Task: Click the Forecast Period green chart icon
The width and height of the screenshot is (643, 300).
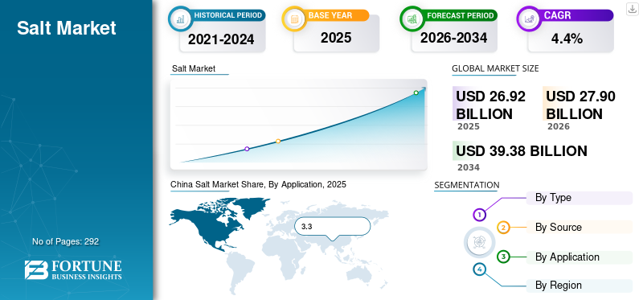Action: pos(412,18)
